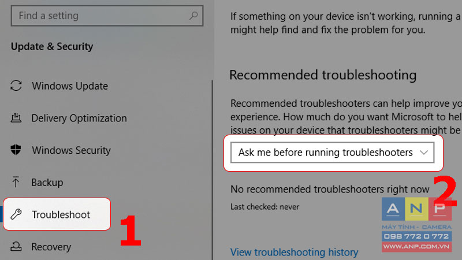Click the magnifier icon in search box
The width and height of the screenshot is (462, 260).
193,16
